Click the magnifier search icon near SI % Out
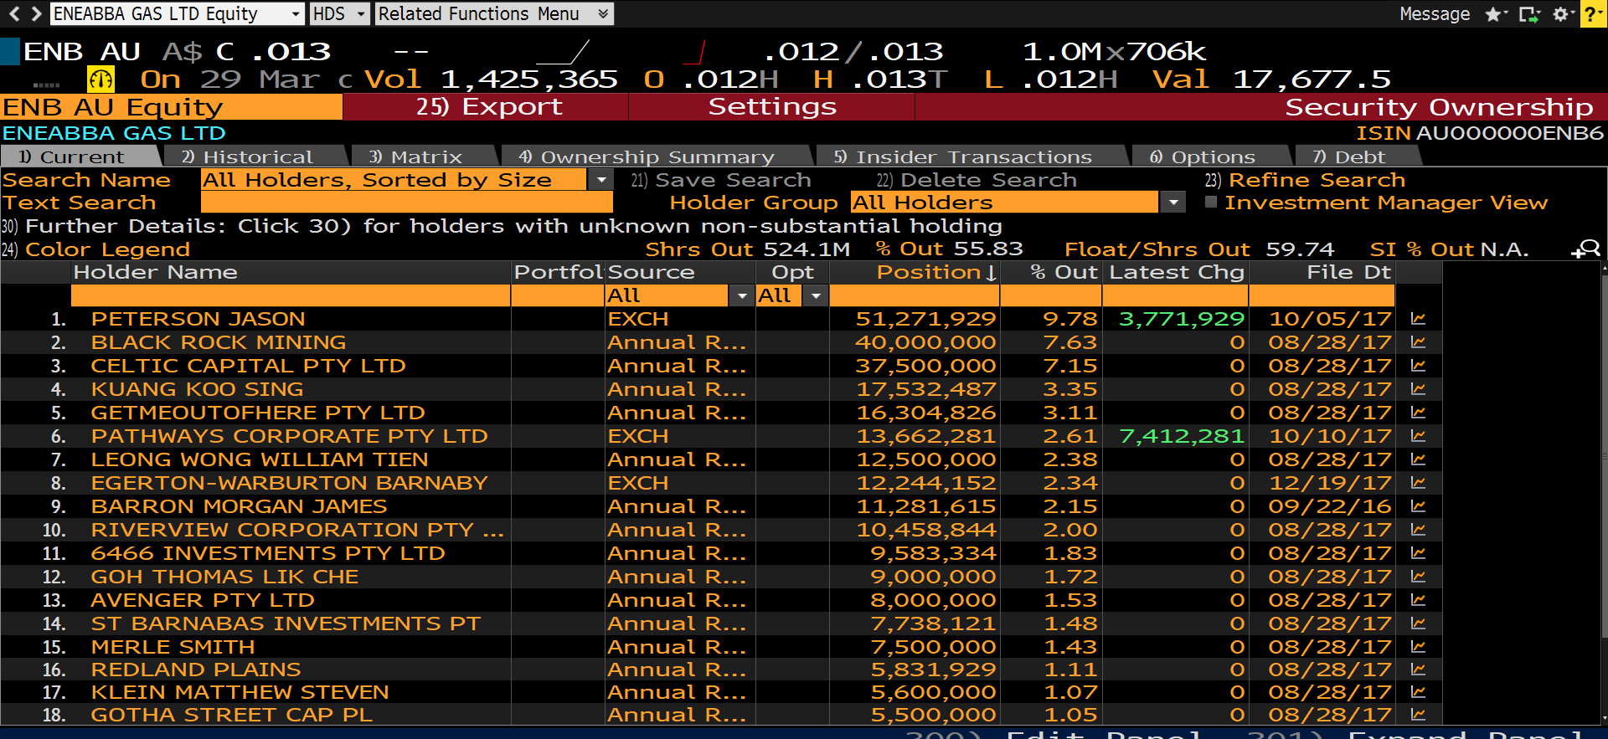The height and width of the screenshot is (739, 1608). coord(1586,249)
